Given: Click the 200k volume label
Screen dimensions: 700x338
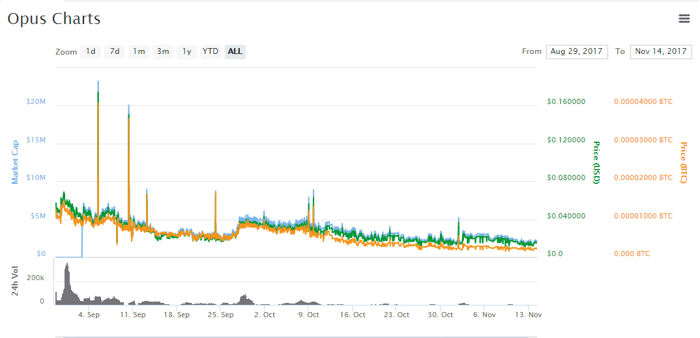Looking at the screenshot, I should [36, 278].
